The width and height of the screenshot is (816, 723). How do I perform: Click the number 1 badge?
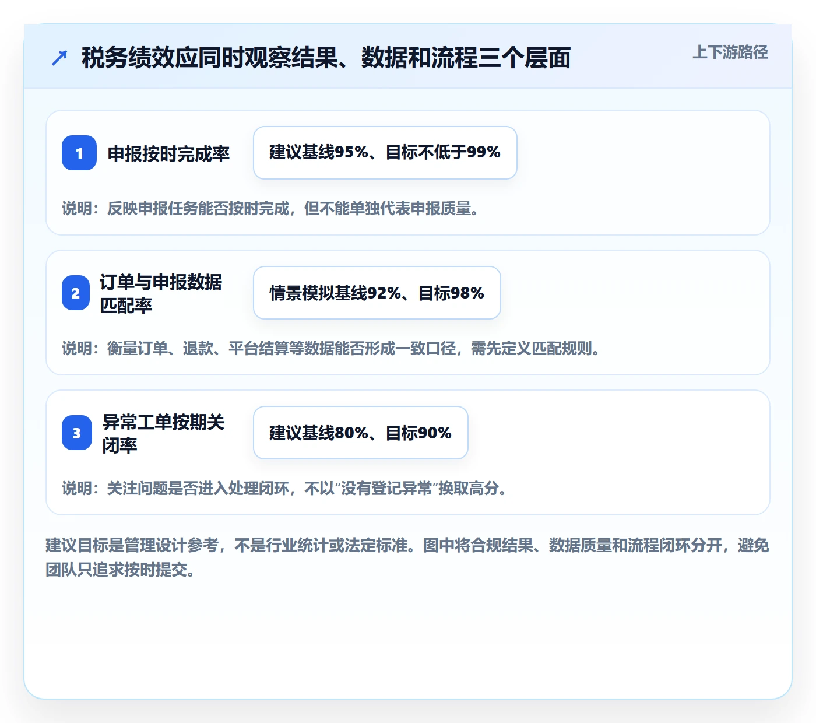(79, 153)
